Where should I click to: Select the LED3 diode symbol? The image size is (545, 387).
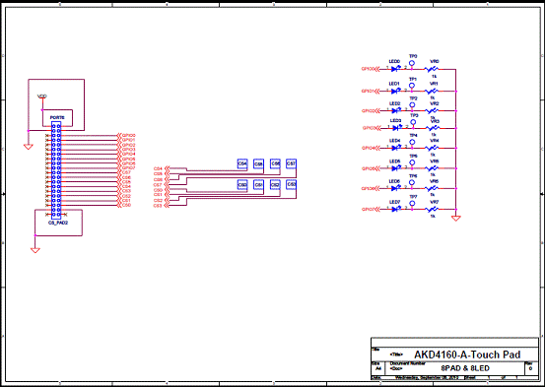396,128
